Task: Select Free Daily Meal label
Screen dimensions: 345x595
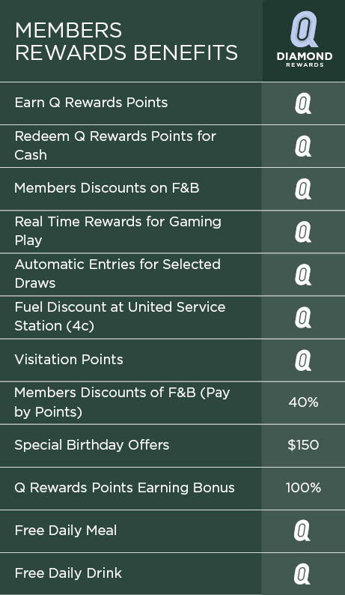Action: click(66, 531)
